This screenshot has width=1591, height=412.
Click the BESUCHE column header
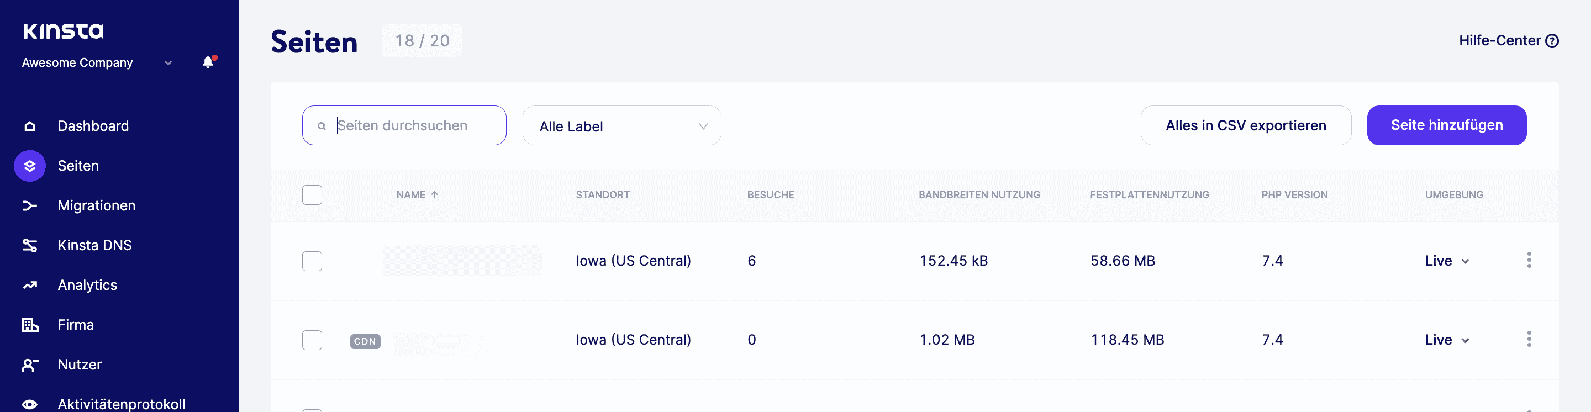pos(770,194)
